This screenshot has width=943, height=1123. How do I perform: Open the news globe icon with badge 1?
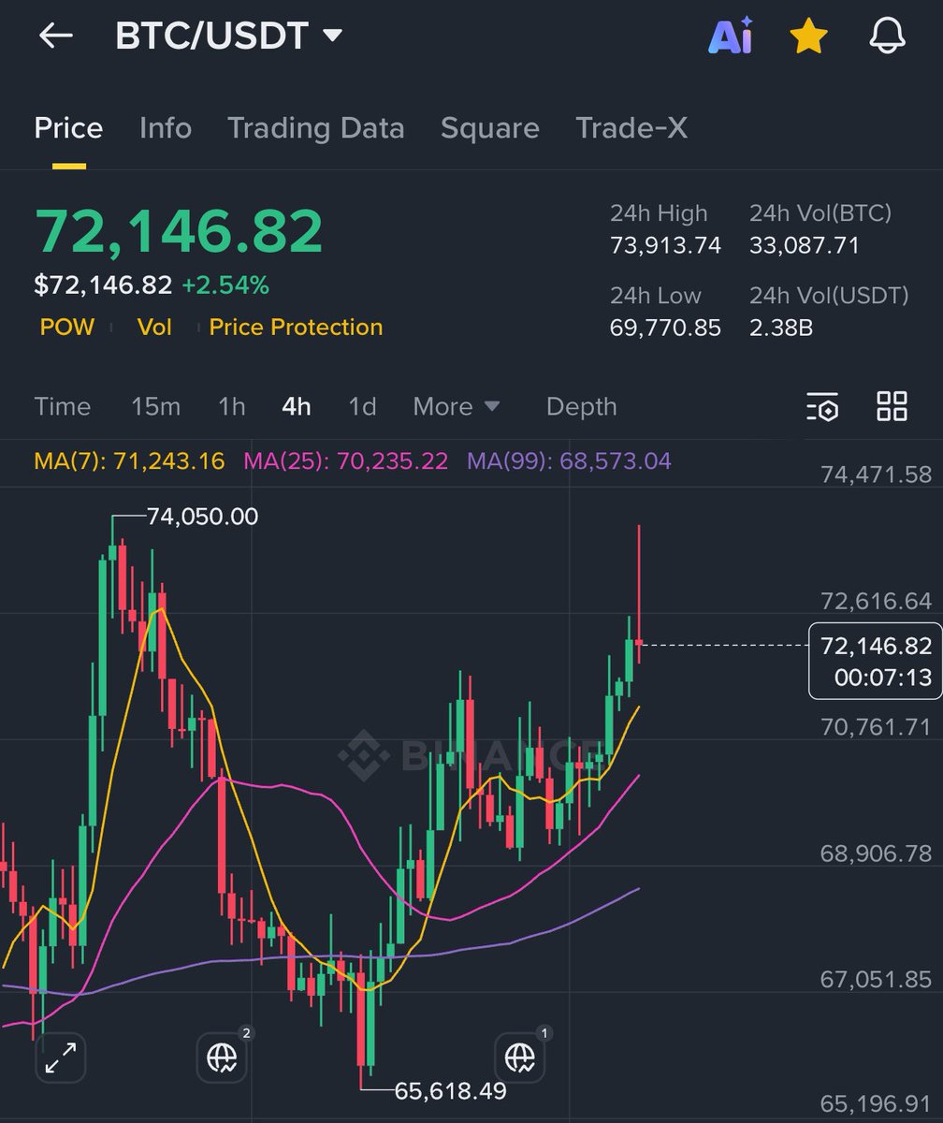520,1058
